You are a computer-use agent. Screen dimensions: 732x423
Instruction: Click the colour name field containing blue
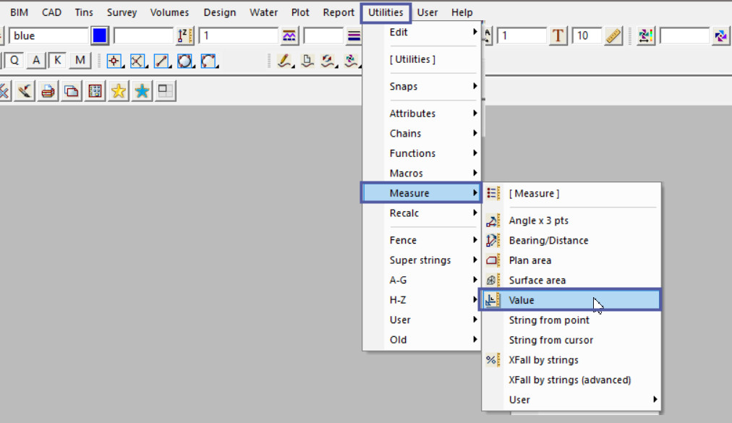[48, 35]
